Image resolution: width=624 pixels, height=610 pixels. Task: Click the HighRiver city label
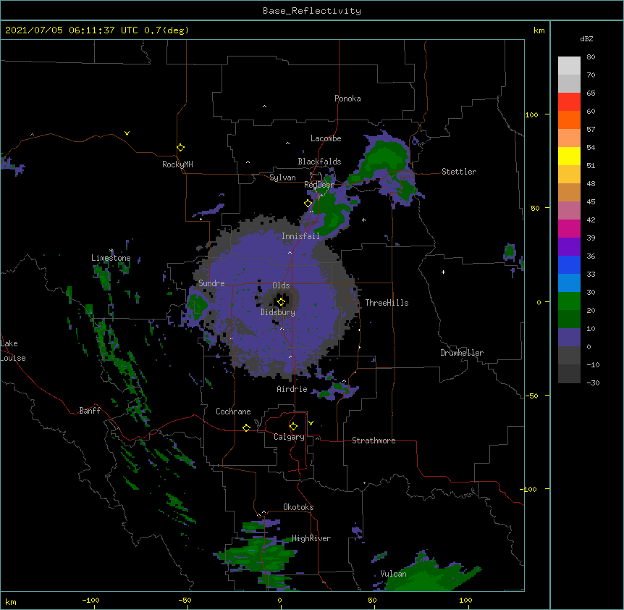point(311,538)
